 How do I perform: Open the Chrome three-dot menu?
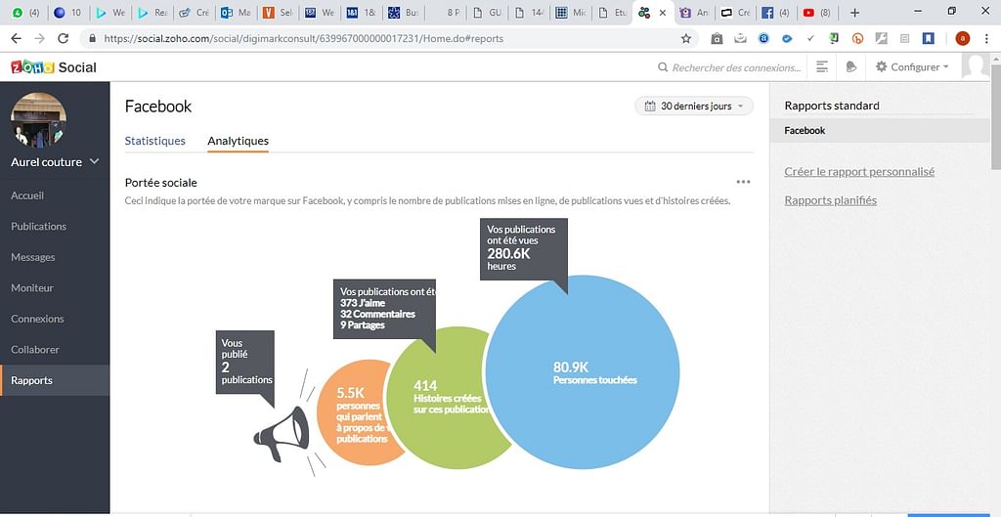click(987, 38)
